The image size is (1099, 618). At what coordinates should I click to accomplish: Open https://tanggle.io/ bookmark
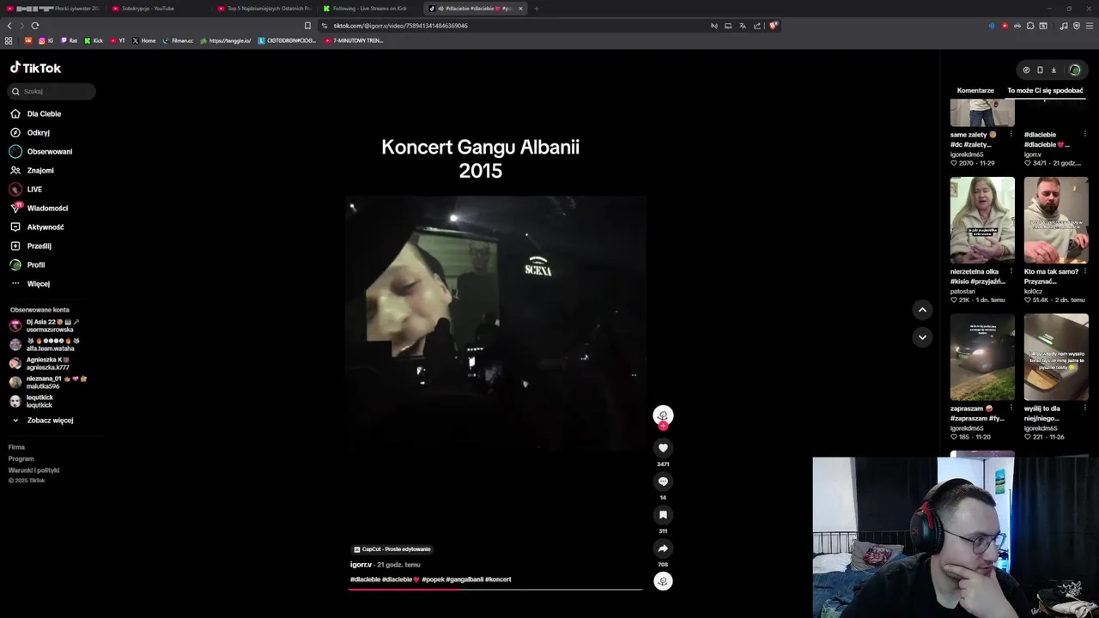click(x=226, y=40)
